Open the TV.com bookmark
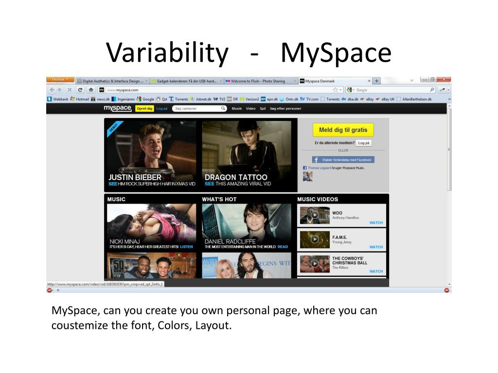498x373 pixels. pos(309,99)
